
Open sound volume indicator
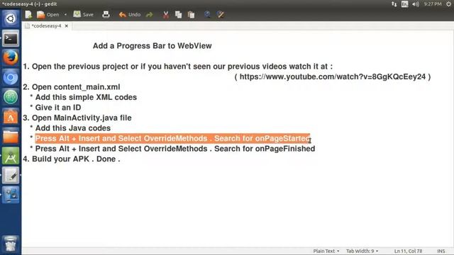point(416,4)
